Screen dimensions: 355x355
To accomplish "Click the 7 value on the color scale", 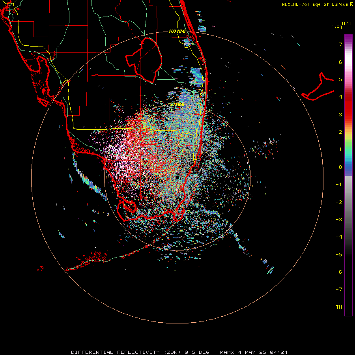I will pyautogui.click(x=340, y=44).
